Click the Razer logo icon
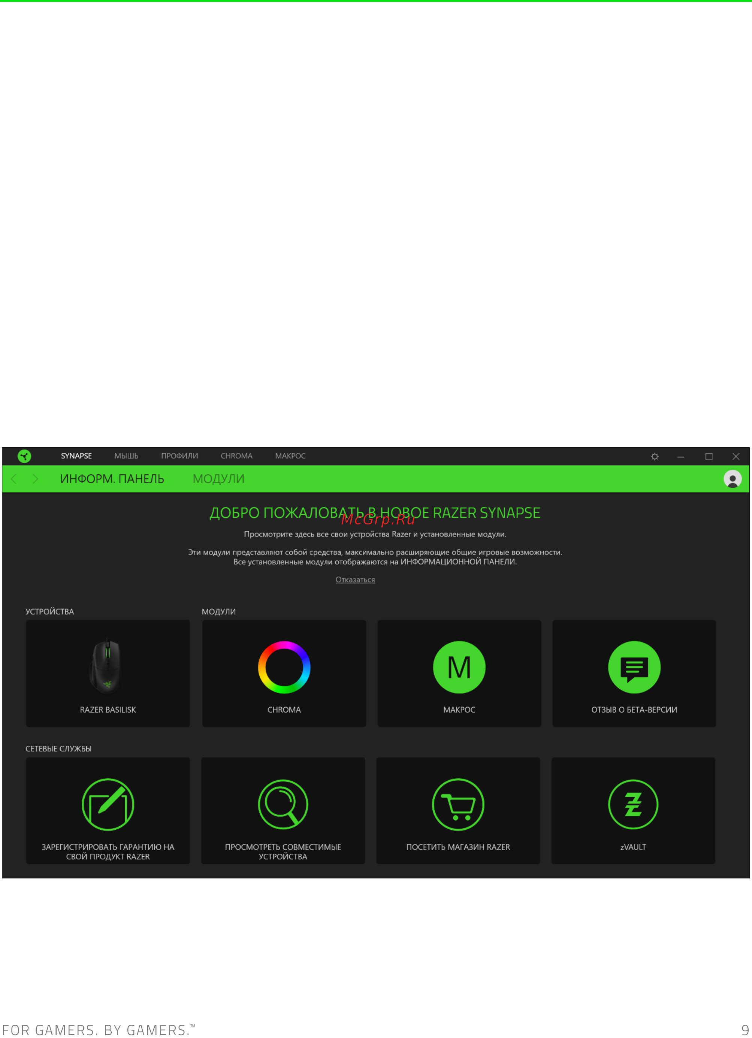 pyautogui.click(x=24, y=456)
